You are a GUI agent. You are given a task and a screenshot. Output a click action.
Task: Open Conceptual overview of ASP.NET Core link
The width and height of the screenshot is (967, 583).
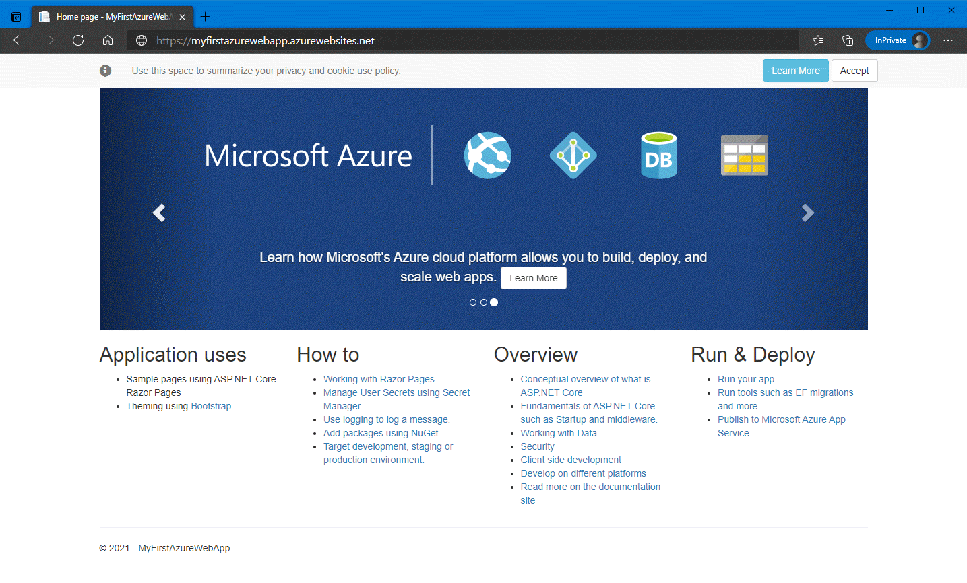(586, 386)
